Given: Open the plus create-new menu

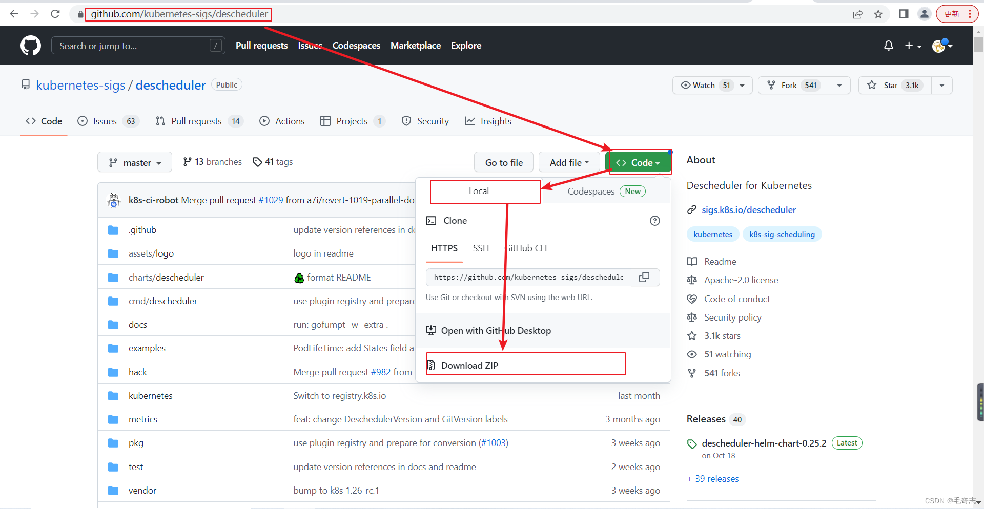Looking at the screenshot, I should (913, 46).
